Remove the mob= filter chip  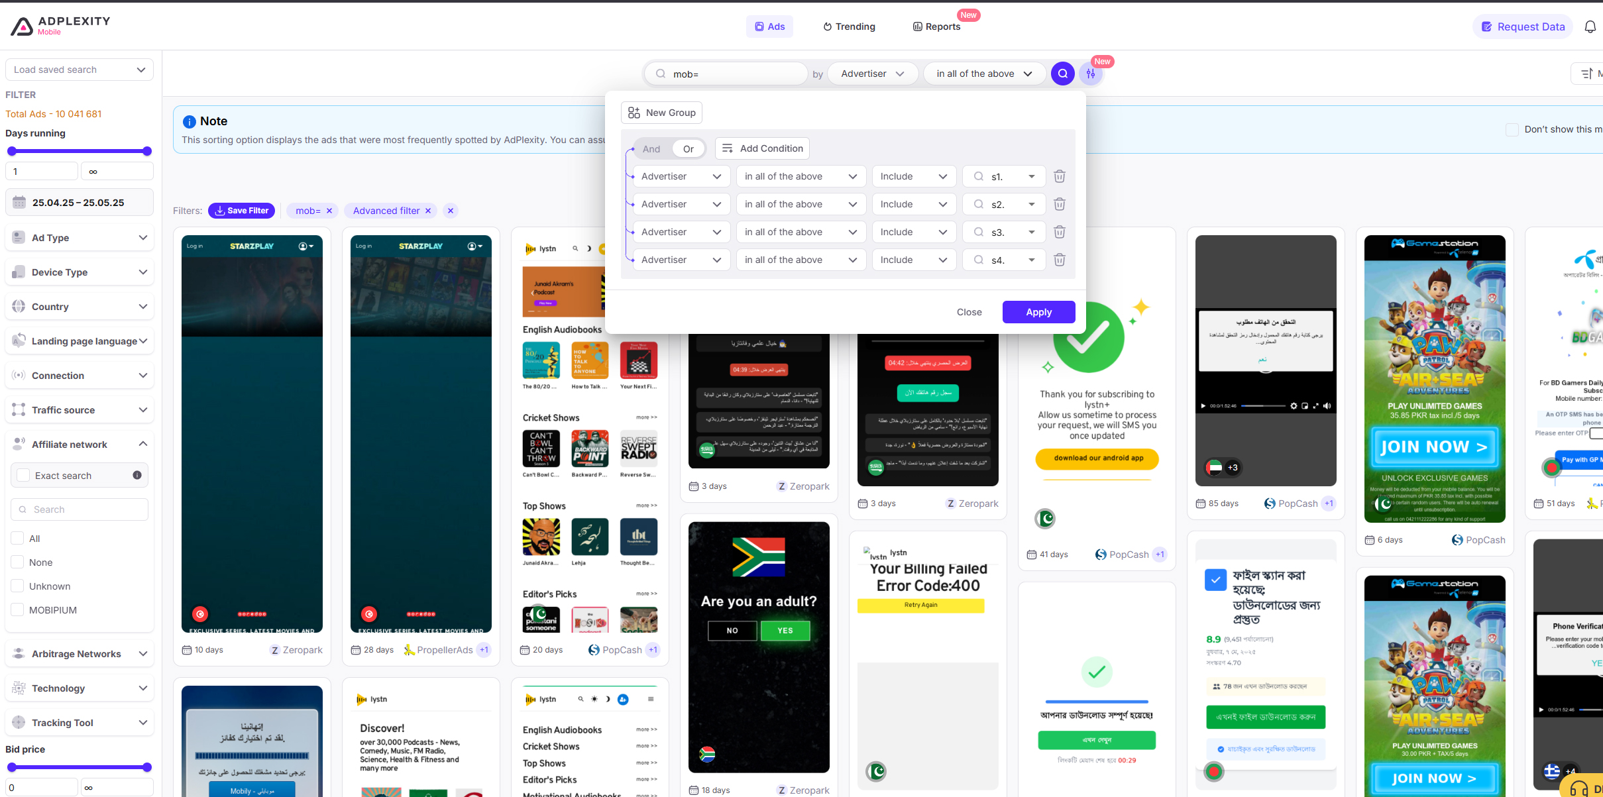[x=329, y=211]
